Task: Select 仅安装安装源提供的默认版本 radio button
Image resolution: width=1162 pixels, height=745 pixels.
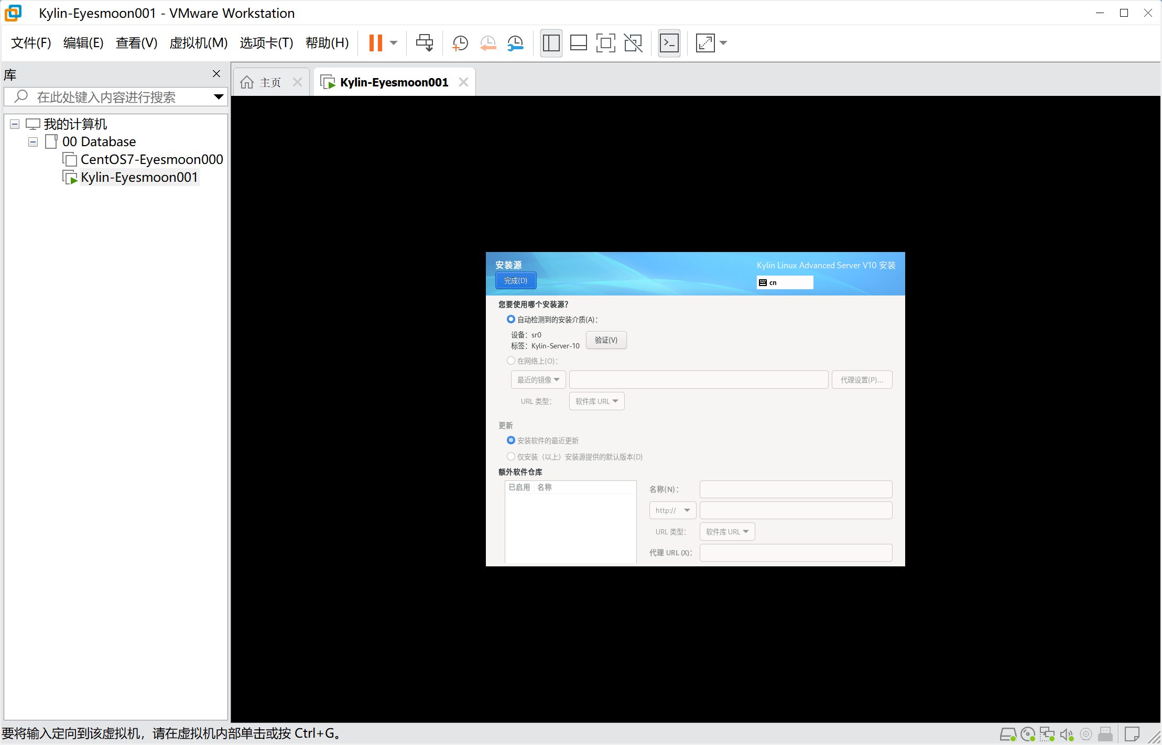Action: [511, 456]
